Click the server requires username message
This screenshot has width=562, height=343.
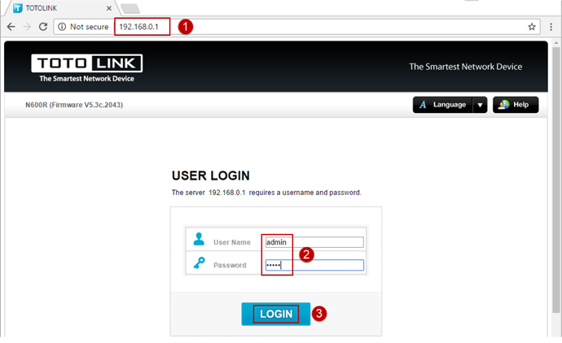click(x=266, y=193)
